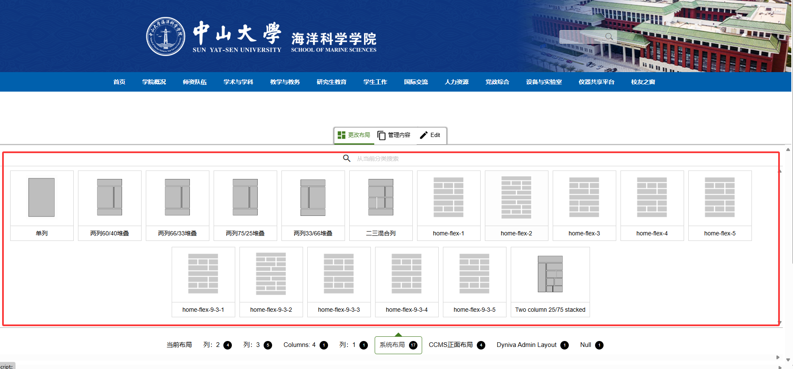Select the home-flex-9-3-2 layout icon
The width and height of the screenshot is (793, 369).
click(271, 274)
